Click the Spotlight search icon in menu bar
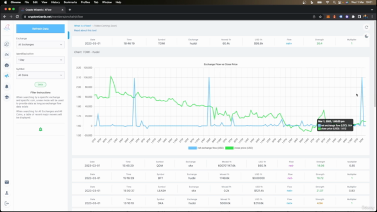 pos(334,2)
